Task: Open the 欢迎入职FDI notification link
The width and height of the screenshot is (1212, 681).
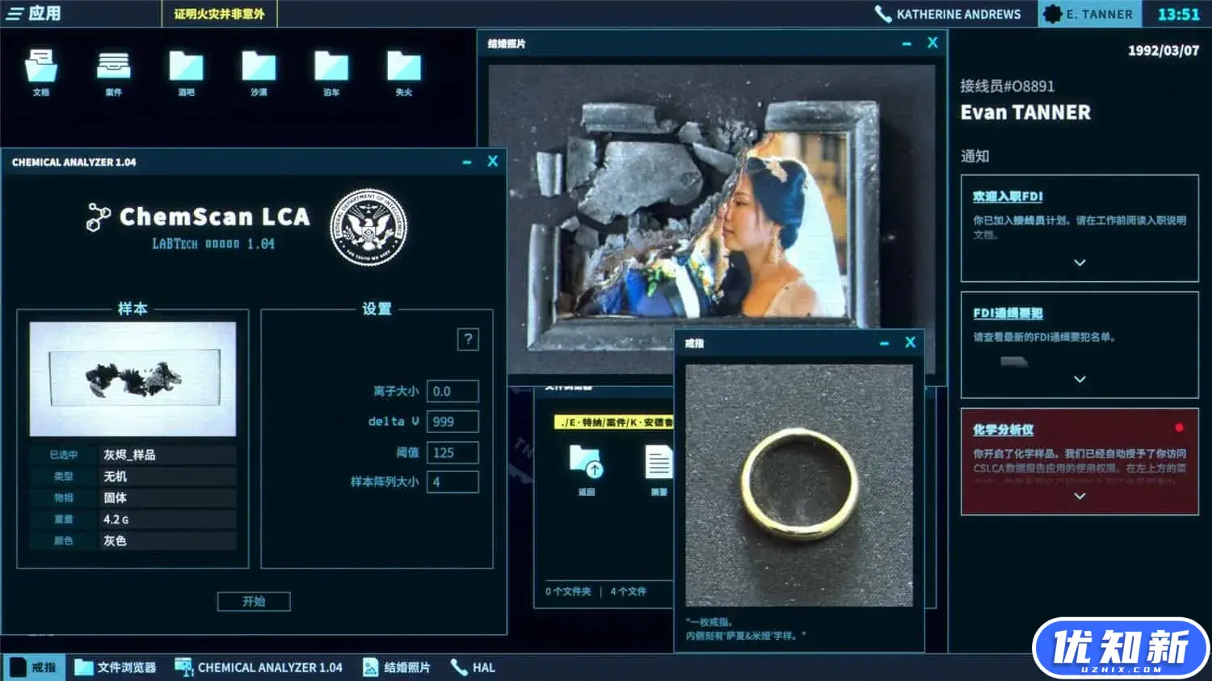Action: point(1008,196)
